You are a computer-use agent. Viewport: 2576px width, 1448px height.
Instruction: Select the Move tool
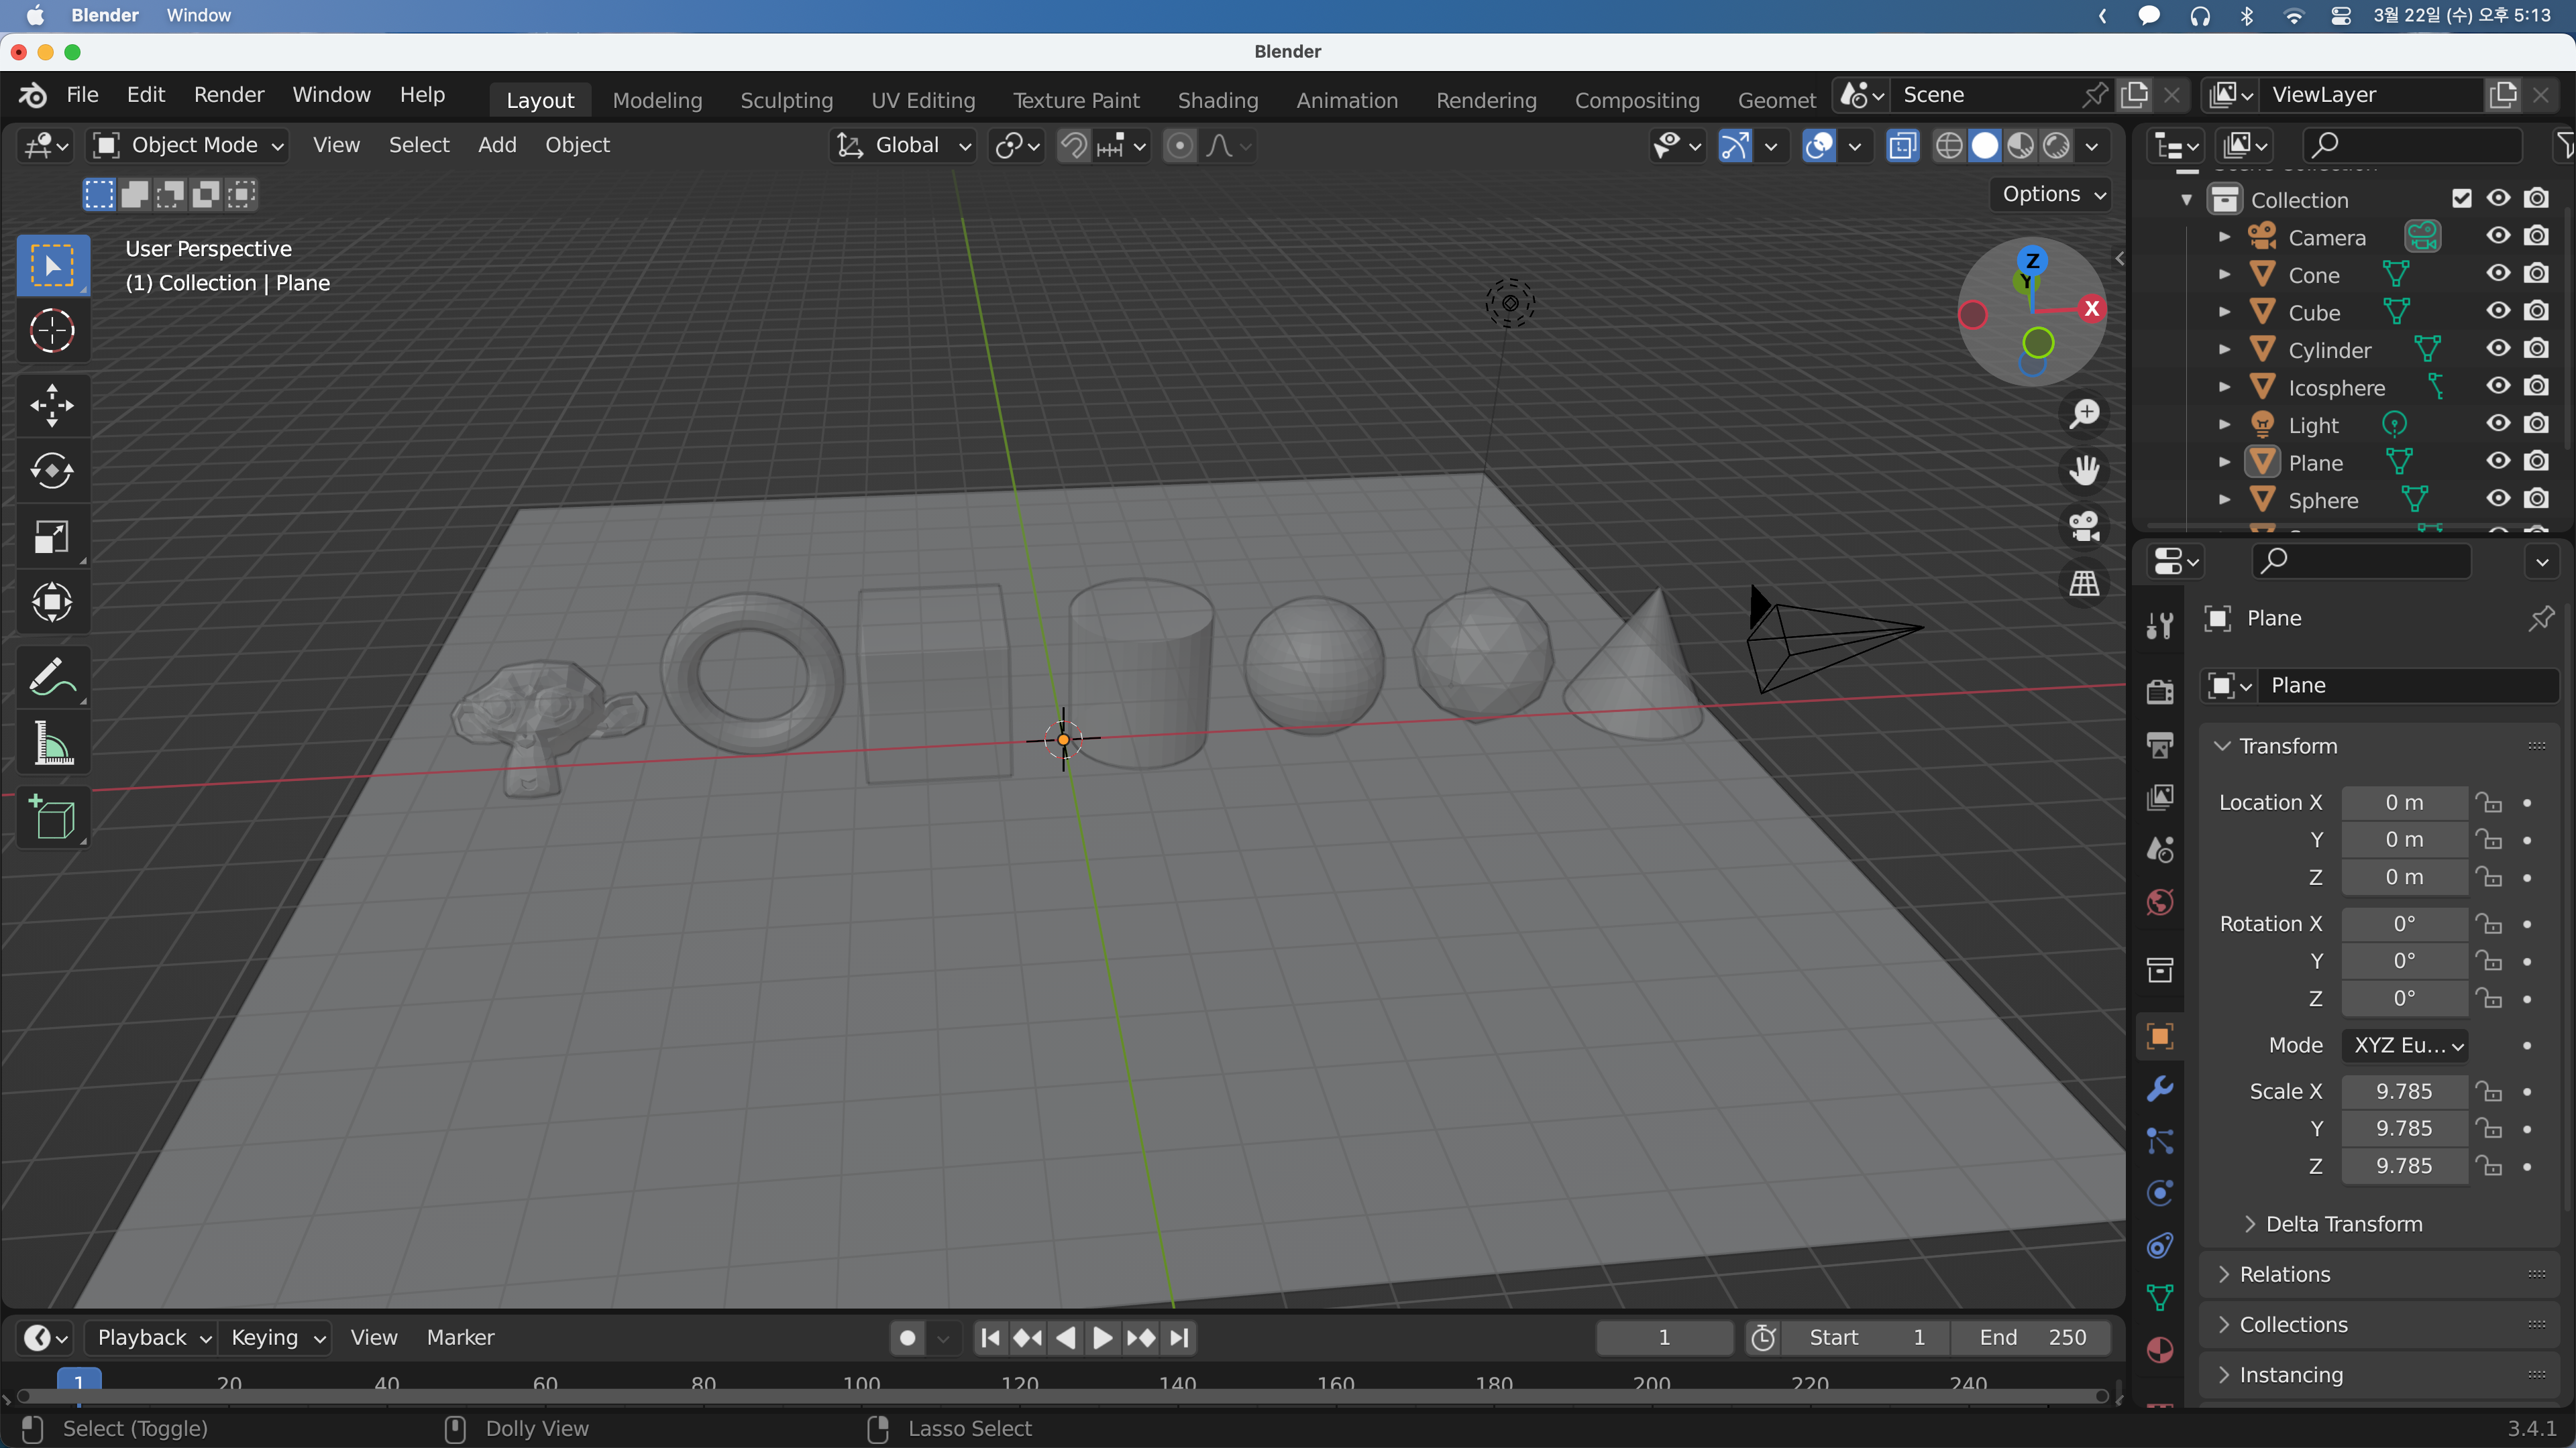coord(52,406)
